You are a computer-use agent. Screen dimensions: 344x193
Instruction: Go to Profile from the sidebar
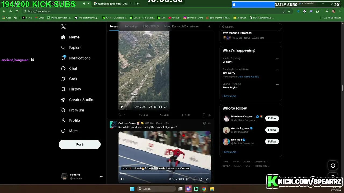point(70,121)
